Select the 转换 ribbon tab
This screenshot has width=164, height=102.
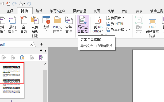click(x=25, y=11)
